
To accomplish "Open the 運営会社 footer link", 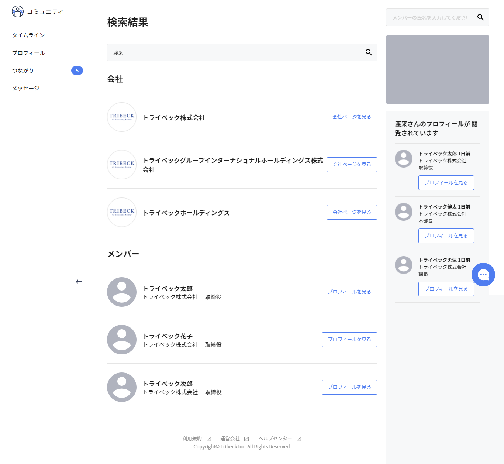I will 230,439.
